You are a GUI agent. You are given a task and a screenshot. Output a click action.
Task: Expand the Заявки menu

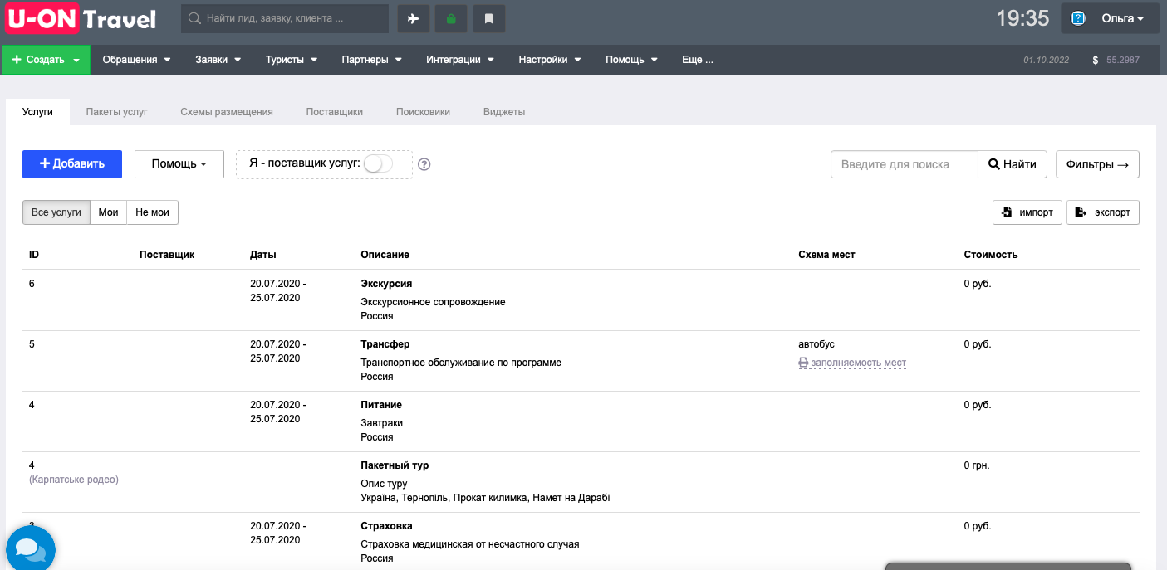(218, 60)
